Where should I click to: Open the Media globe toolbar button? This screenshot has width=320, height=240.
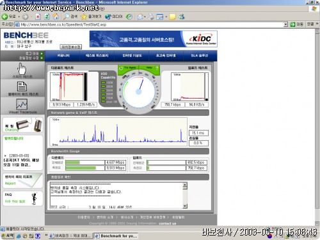point(114,17)
